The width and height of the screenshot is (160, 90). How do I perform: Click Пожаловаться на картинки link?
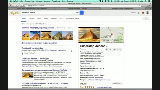pos(65,28)
